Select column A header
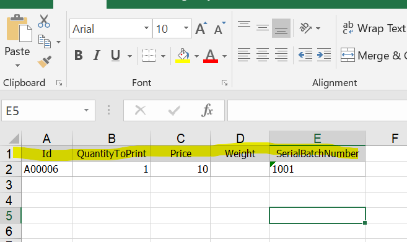The height and width of the screenshot is (242, 407). point(46,138)
